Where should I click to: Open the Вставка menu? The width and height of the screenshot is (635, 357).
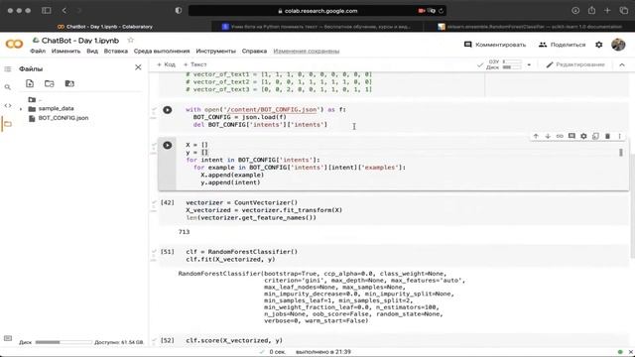point(116,51)
